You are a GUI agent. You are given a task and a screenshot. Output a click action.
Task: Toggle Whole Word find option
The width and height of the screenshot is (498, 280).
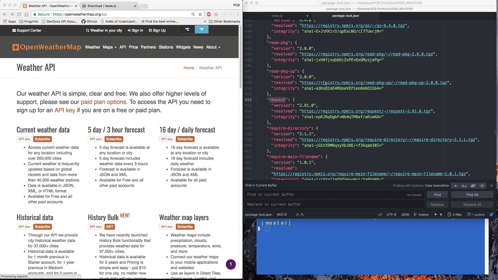pos(482,185)
